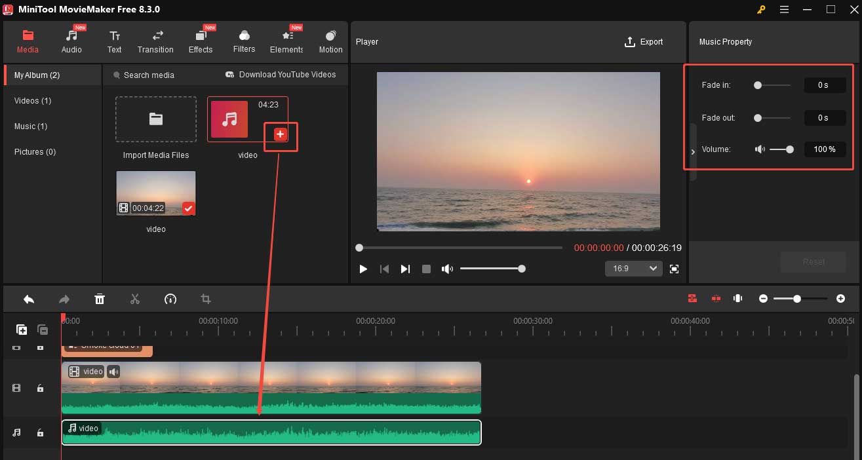The width and height of the screenshot is (862, 460).
Task: Add the music clip with plus icon
Action: coord(280,134)
